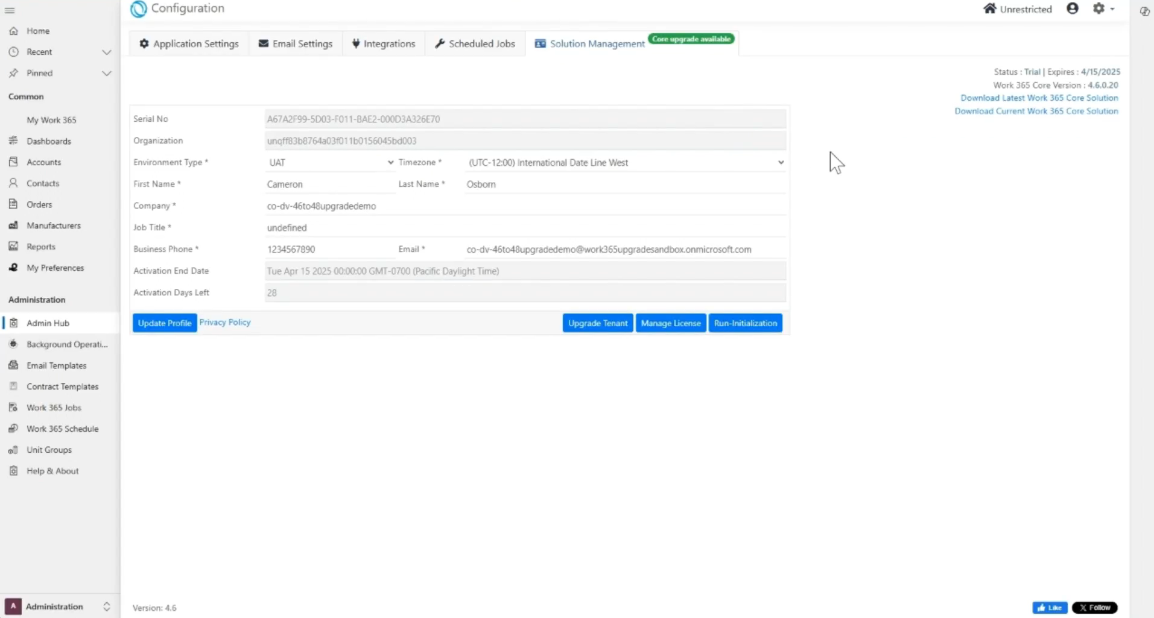Screen dimensions: 1154x618
Task: Click the Background Operations icon
Action: [x=13, y=344]
